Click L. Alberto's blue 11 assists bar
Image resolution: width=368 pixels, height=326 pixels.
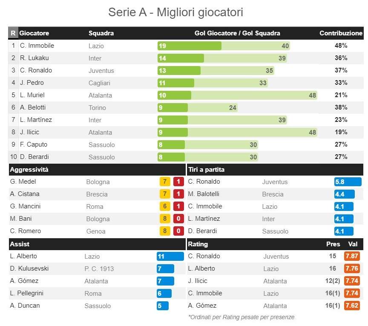pyautogui.click(x=170, y=257)
